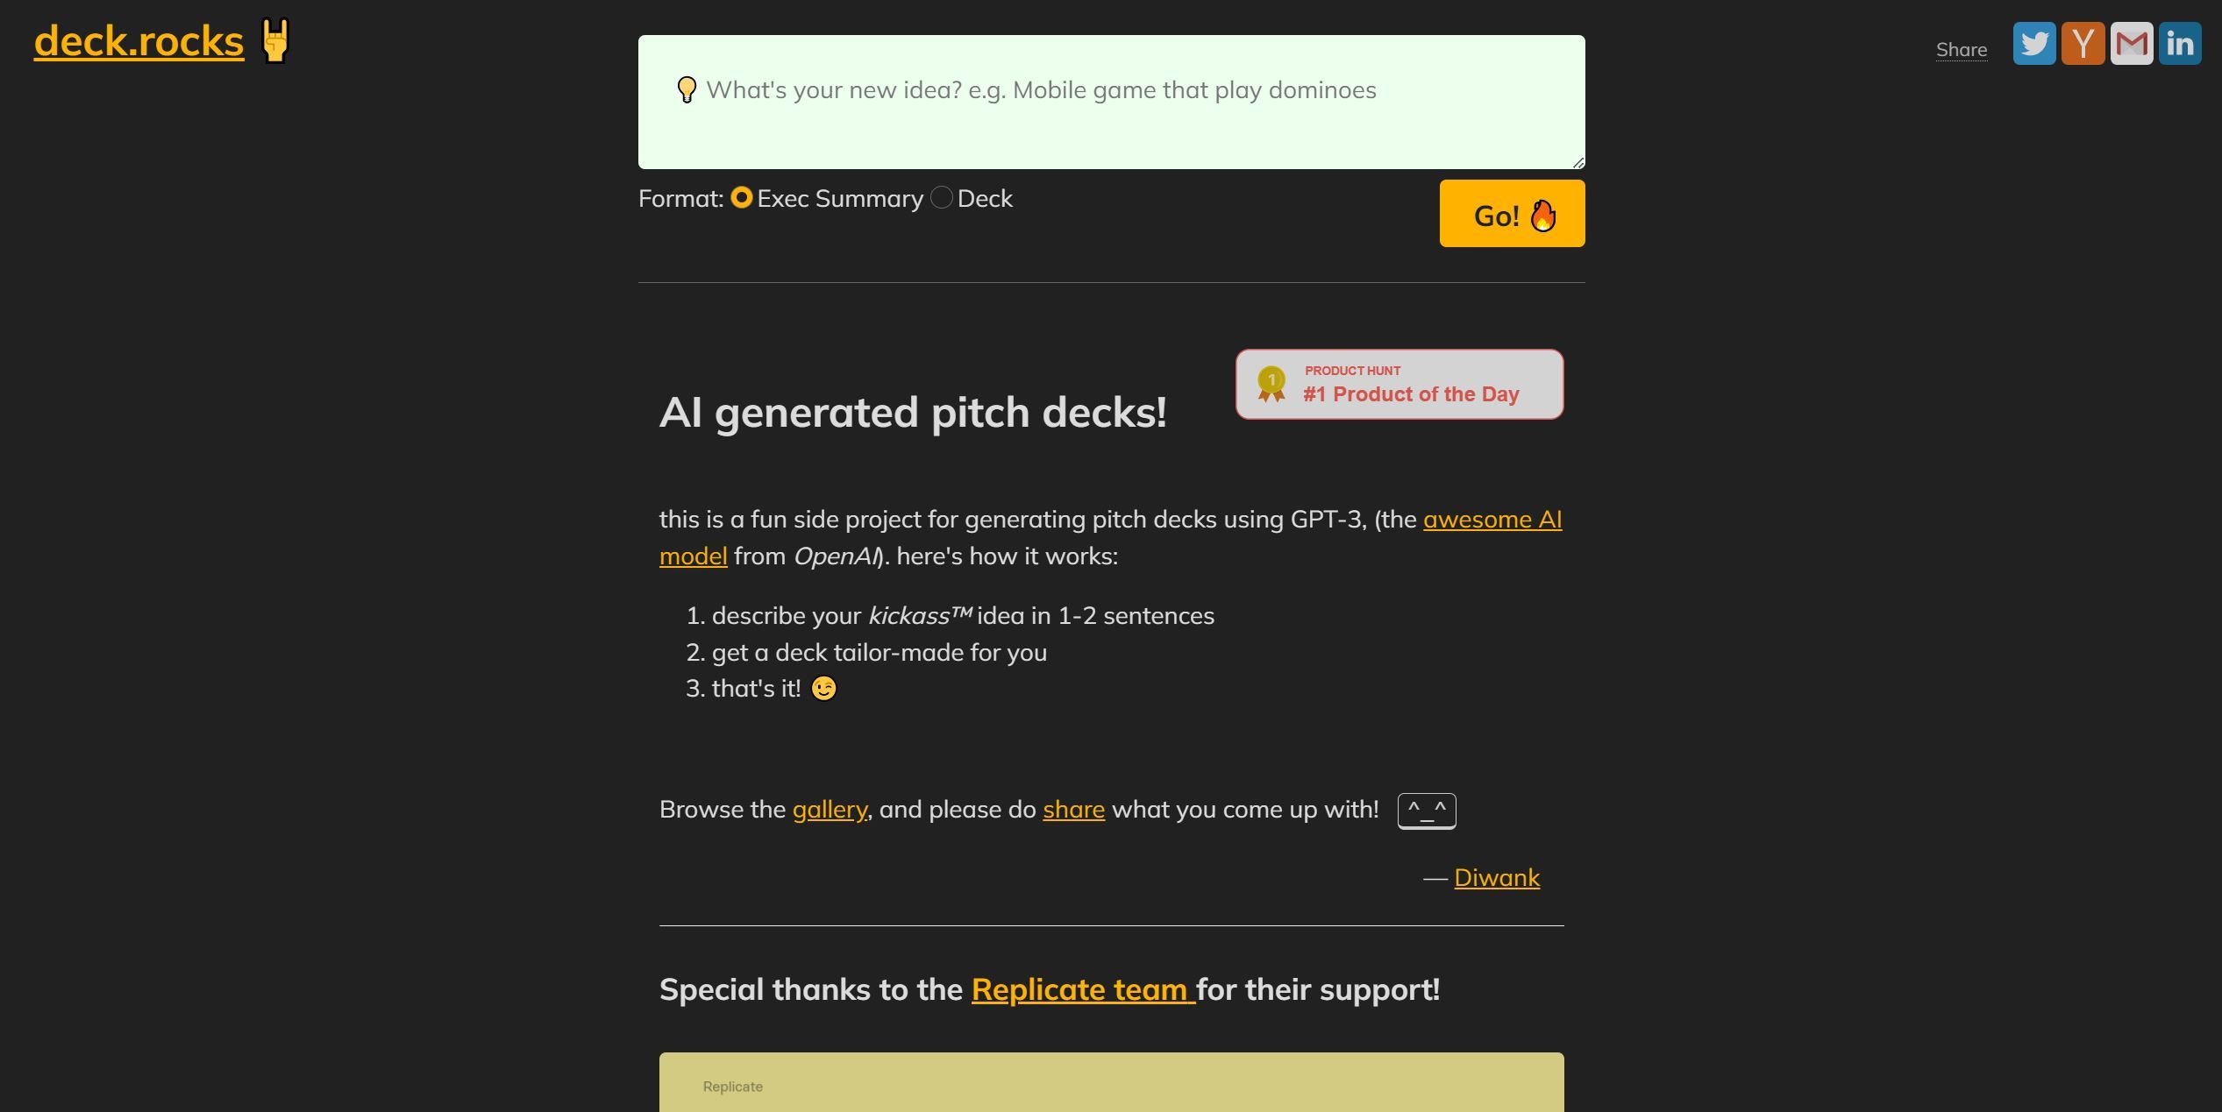This screenshot has height=1112, width=2222.
Task: Click the ^_^ keyboard face icon
Action: (x=1426, y=810)
